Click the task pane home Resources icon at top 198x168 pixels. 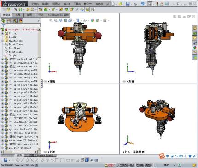195,28
